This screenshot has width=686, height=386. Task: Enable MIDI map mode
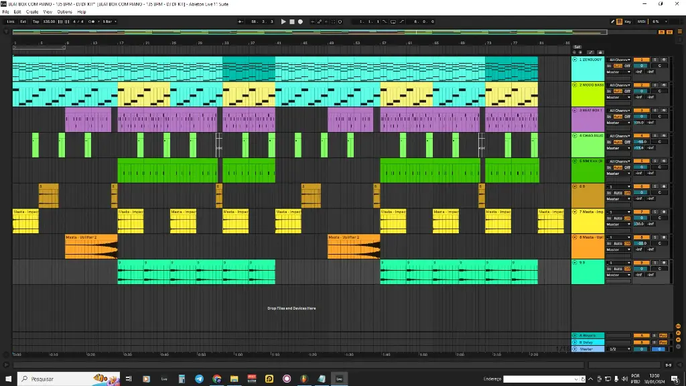click(641, 21)
